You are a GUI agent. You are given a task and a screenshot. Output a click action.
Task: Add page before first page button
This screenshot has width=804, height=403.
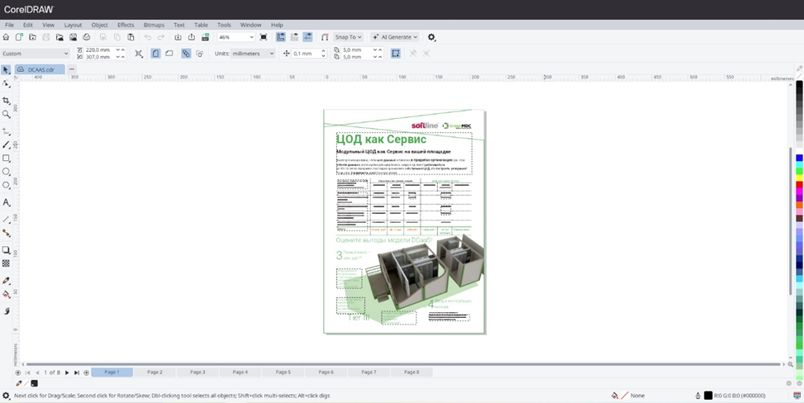click(18, 372)
